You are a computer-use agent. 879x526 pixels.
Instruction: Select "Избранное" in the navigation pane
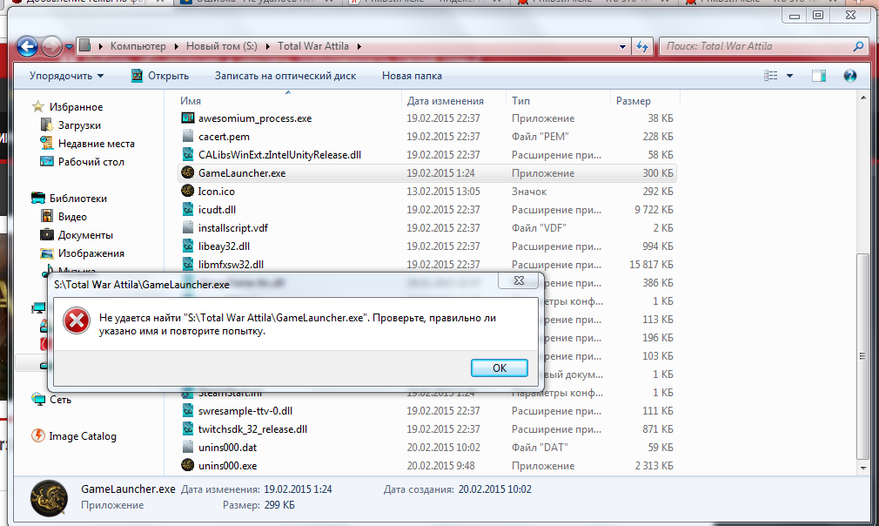tap(76, 106)
